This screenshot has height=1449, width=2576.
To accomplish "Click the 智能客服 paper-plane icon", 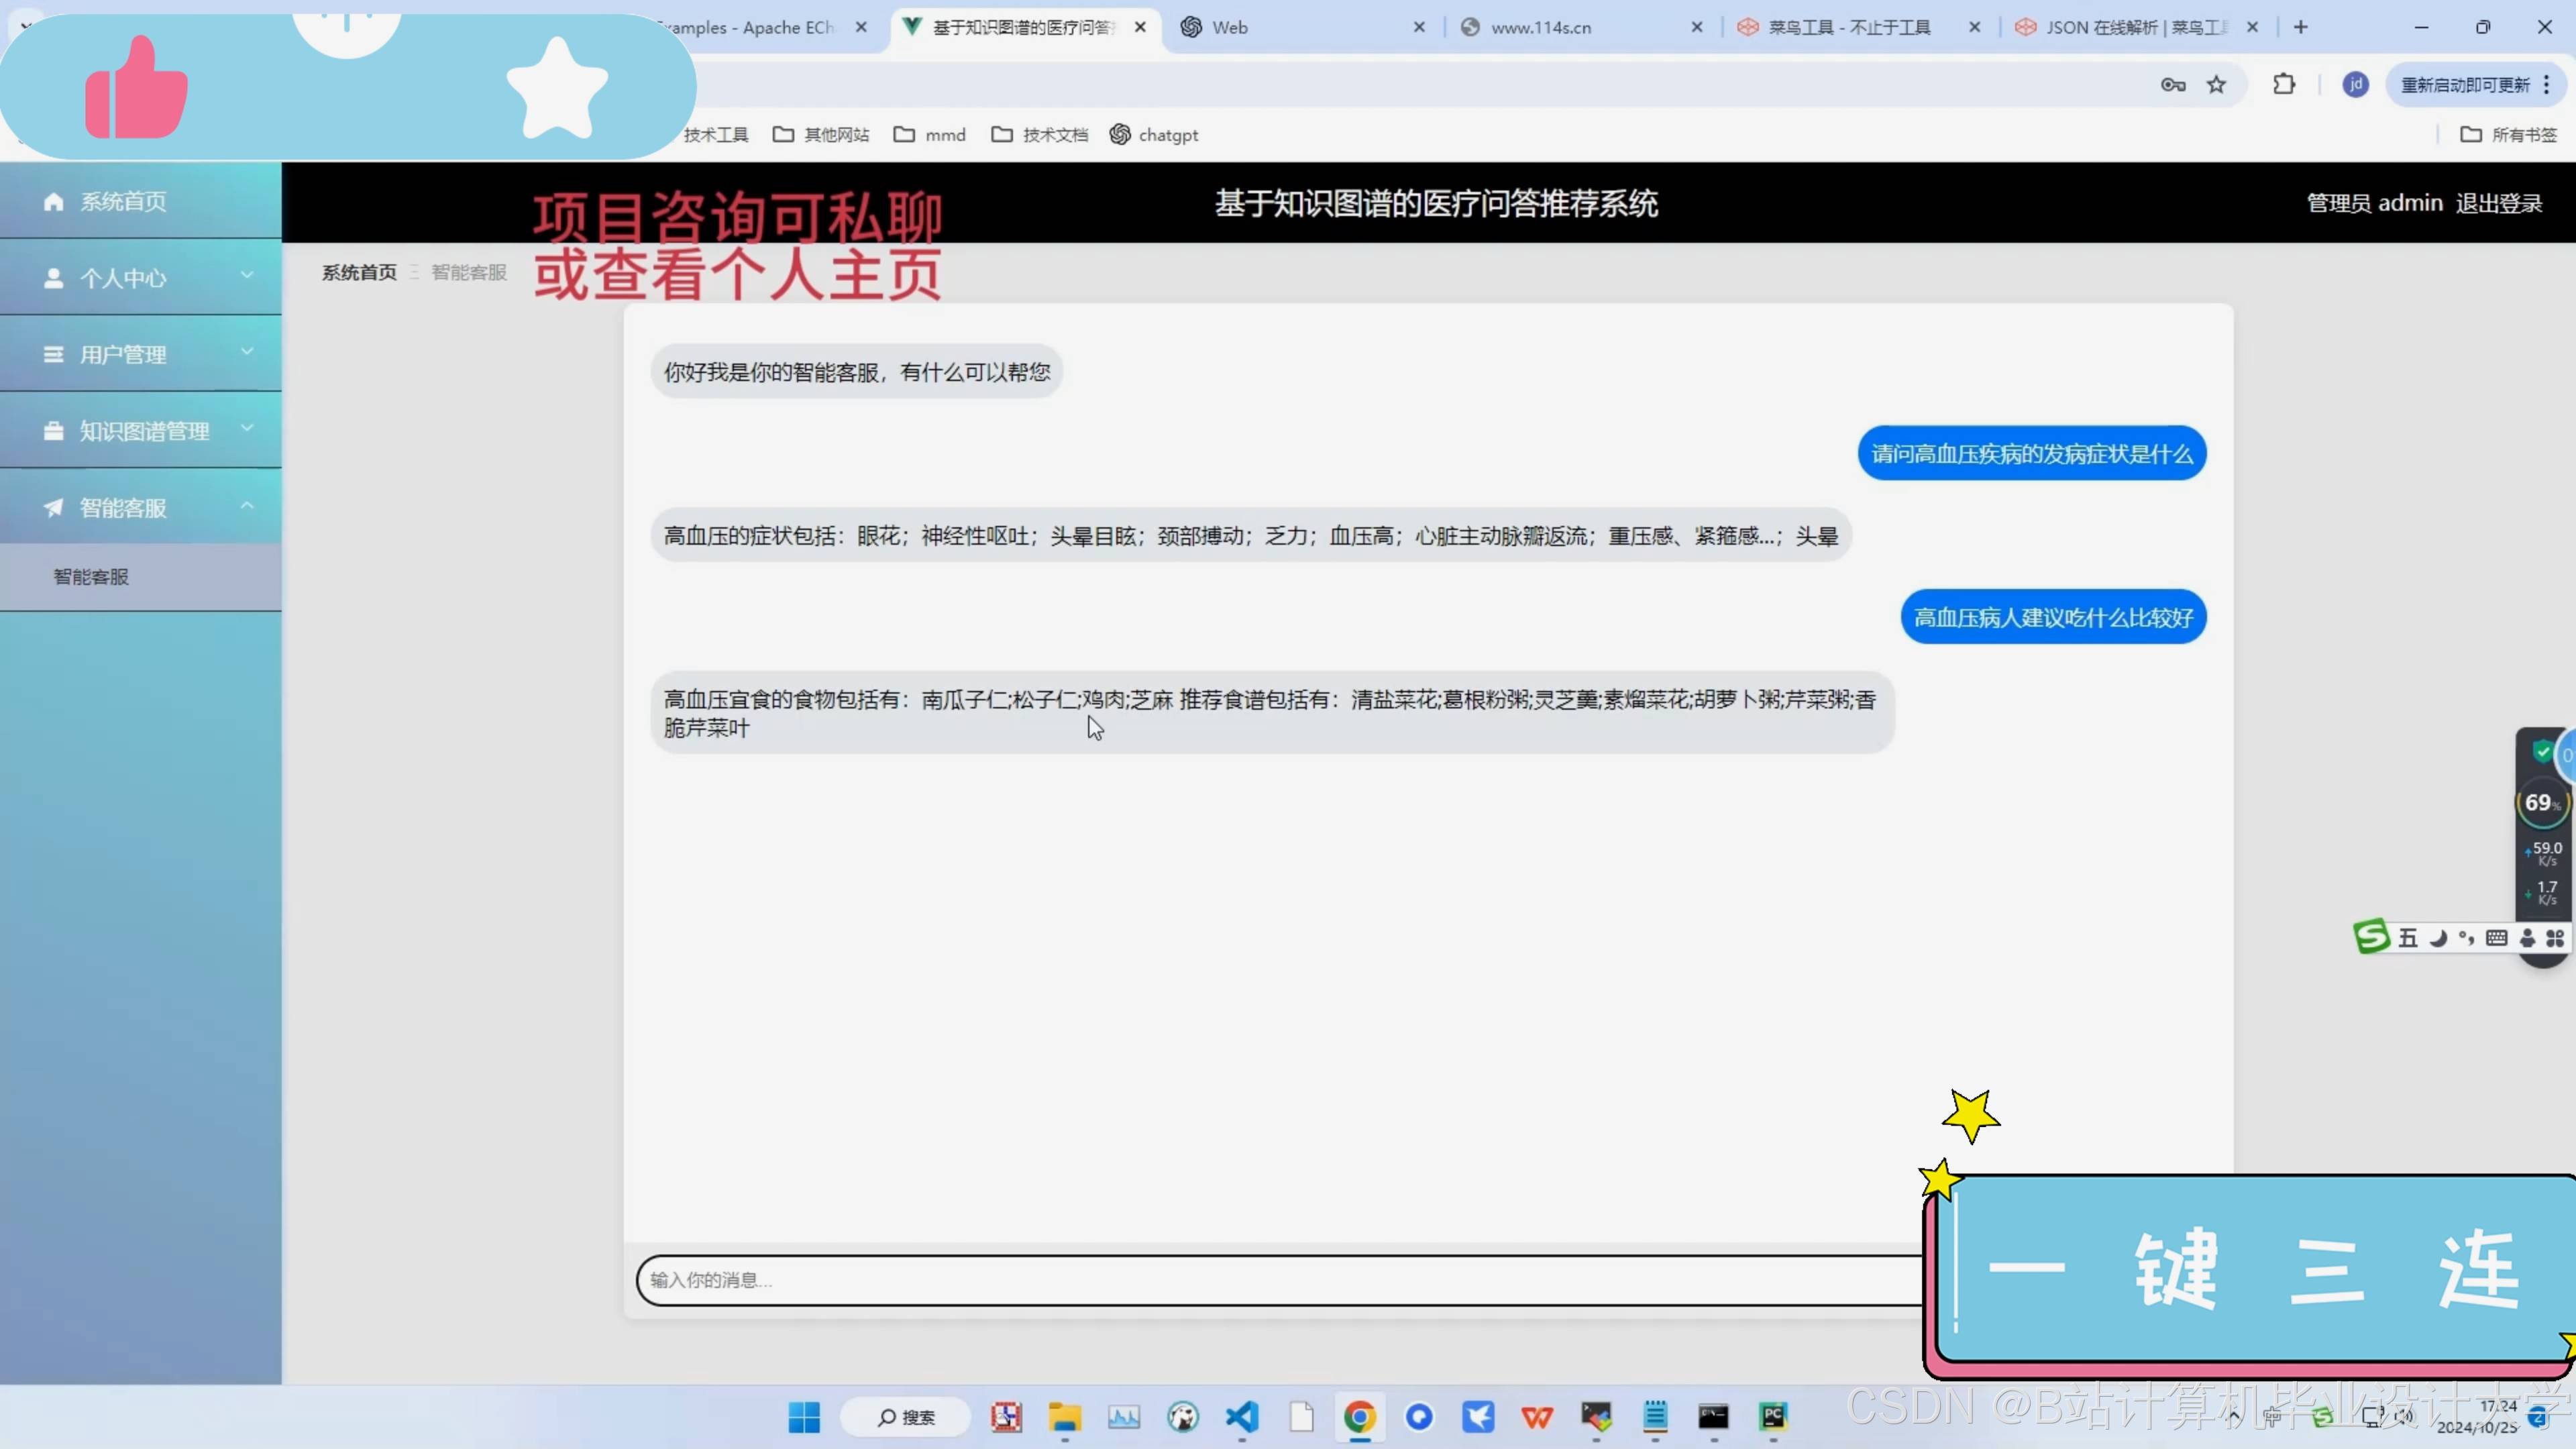I will click(x=54, y=508).
